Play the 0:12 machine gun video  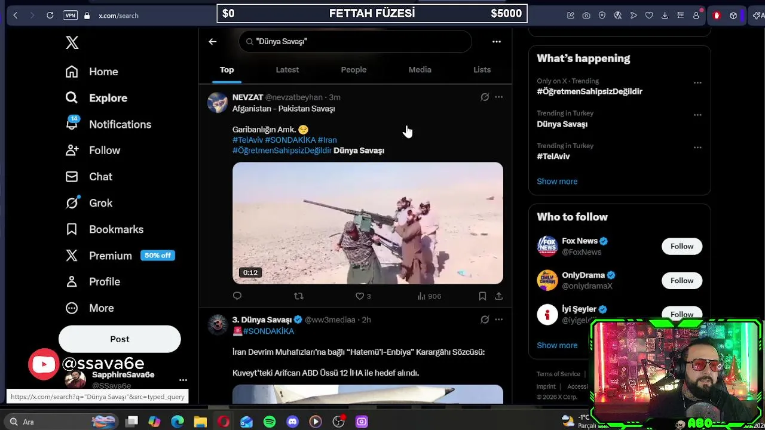coord(368,223)
